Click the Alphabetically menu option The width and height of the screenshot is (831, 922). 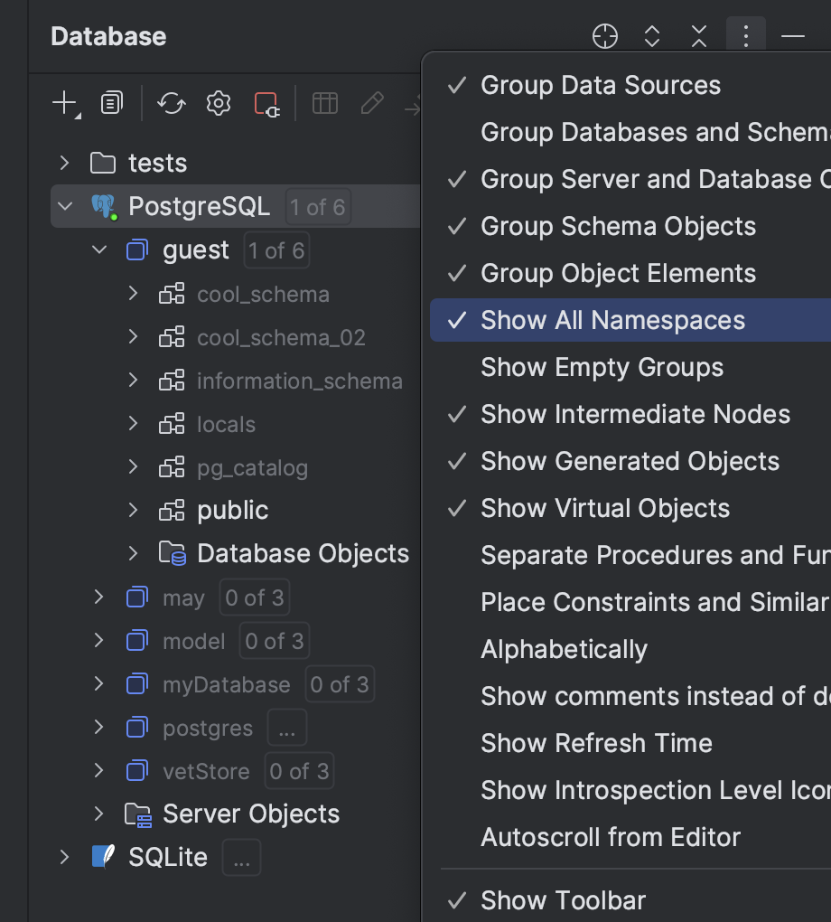pos(564,649)
